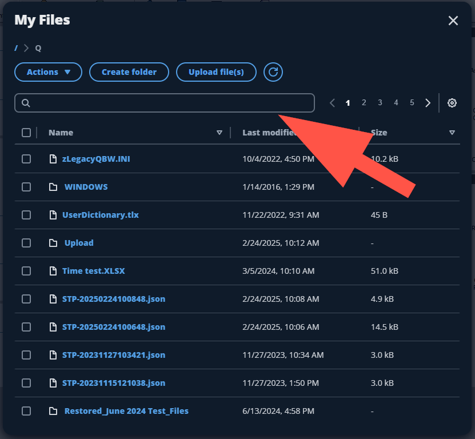Check the WINDOWS folder row
The height and width of the screenshot is (439, 475).
pos(26,187)
